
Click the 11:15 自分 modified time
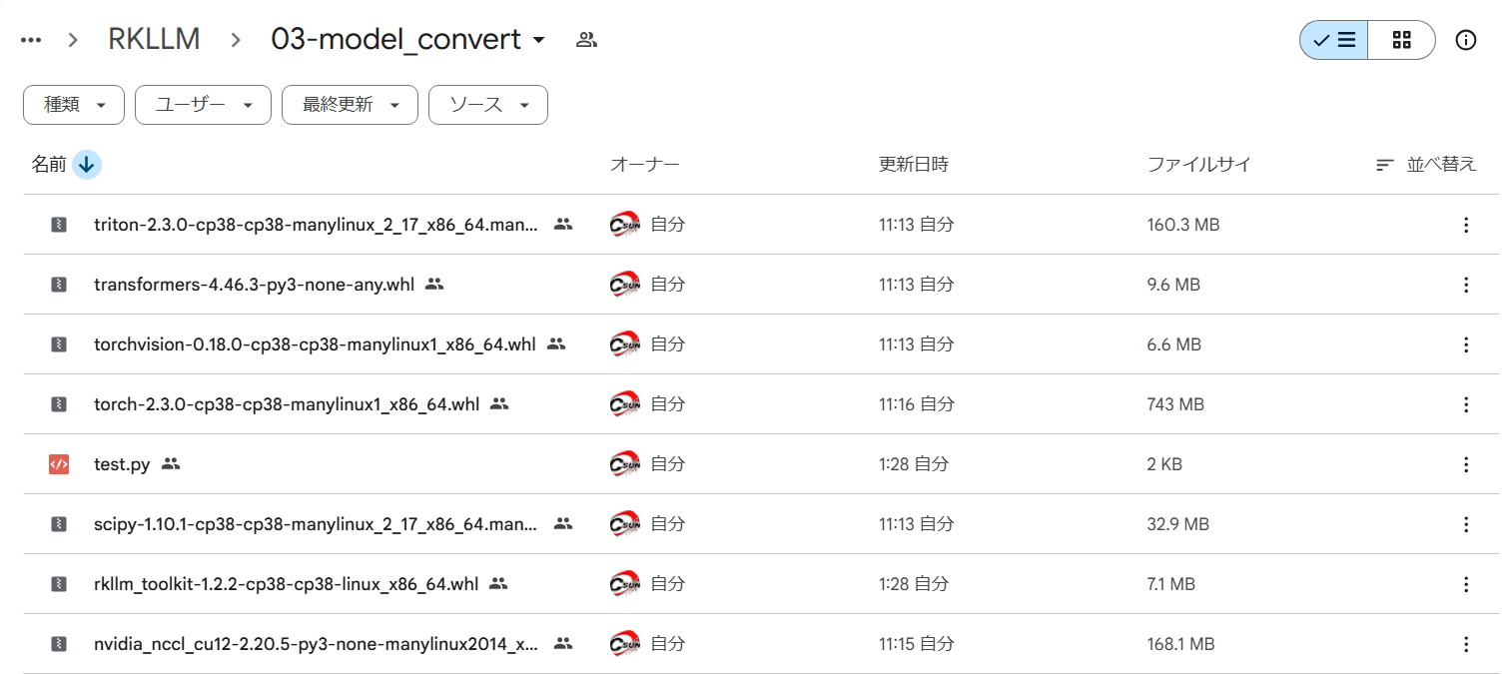pos(916,644)
